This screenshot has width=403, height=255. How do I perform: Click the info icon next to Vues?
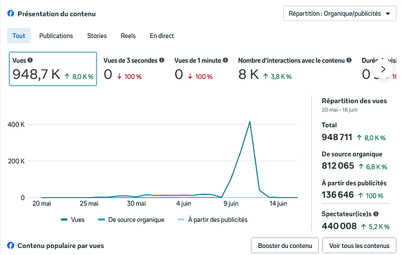point(30,60)
